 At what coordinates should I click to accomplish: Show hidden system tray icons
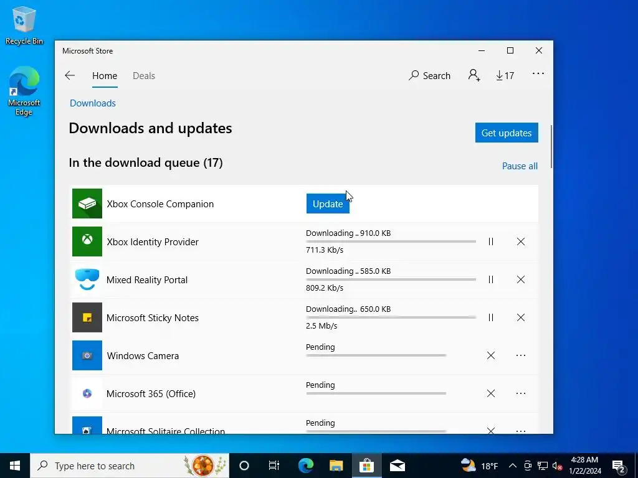pos(513,466)
